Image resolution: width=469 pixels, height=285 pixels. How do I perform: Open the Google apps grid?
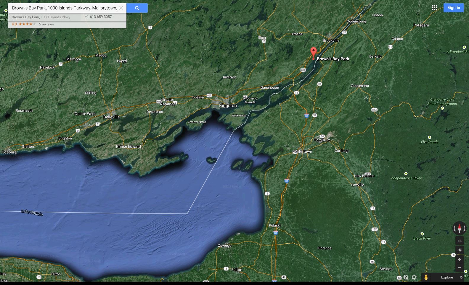click(x=434, y=8)
